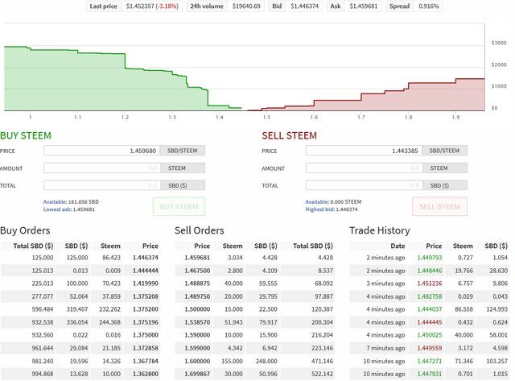Select sell order at price 1.538570
Image resolution: width=515 pixels, height=381 pixels.
(255, 322)
